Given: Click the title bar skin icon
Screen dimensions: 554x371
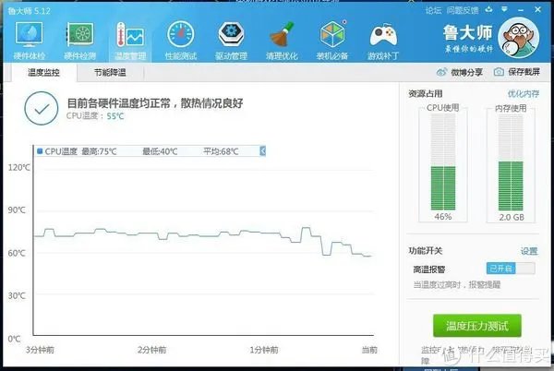Looking at the screenshot, I should 489,9.
